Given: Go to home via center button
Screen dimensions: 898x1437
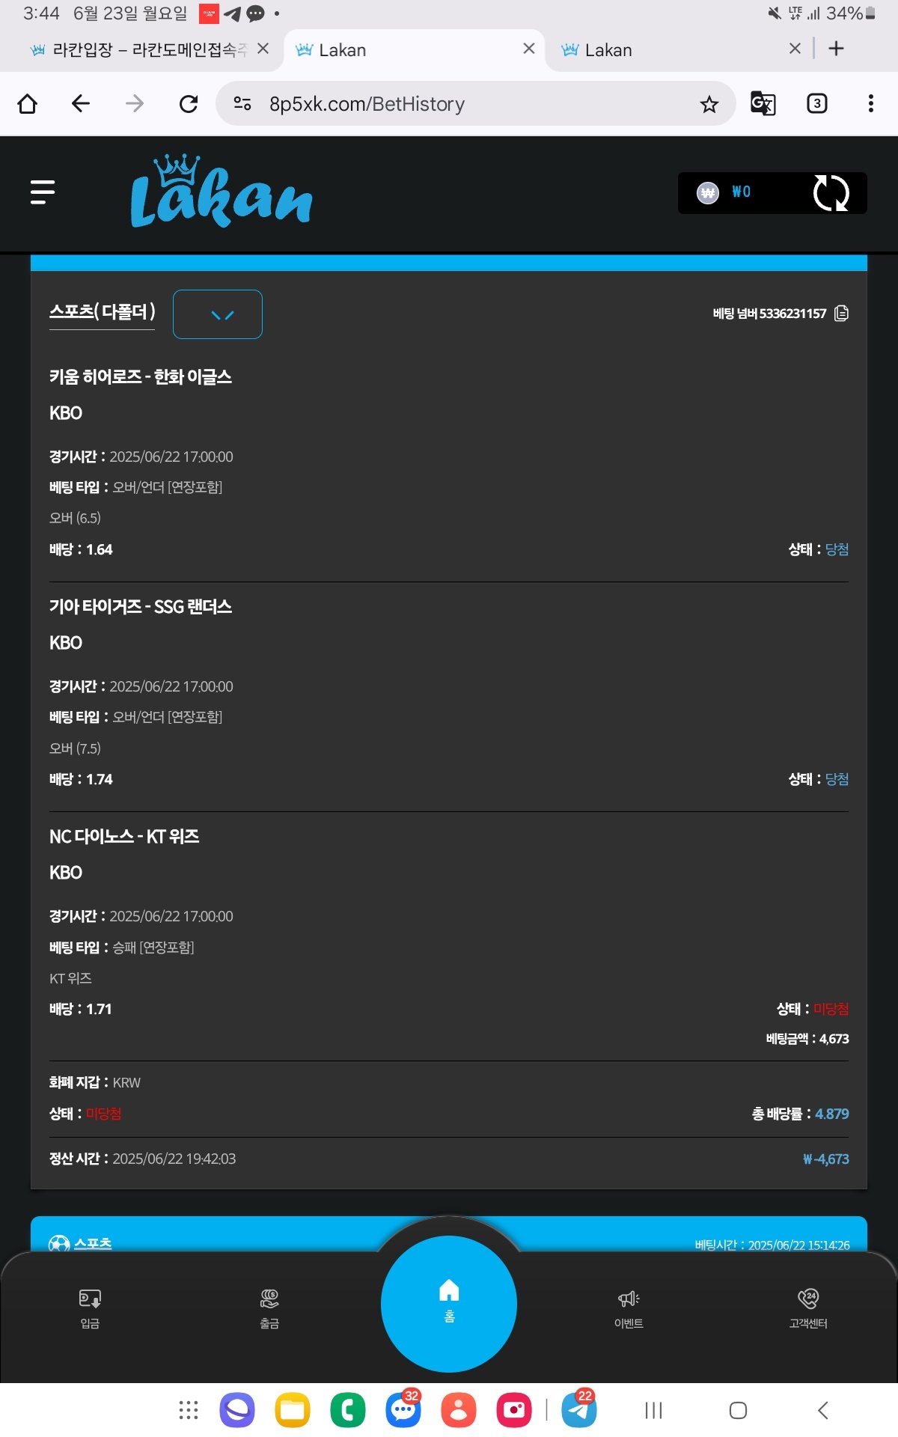Looking at the screenshot, I should point(449,1302).
